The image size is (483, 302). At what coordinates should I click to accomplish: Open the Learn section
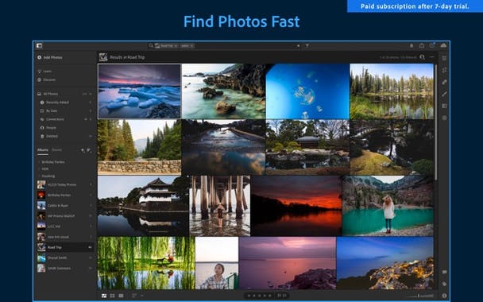[x=45, y=72]
